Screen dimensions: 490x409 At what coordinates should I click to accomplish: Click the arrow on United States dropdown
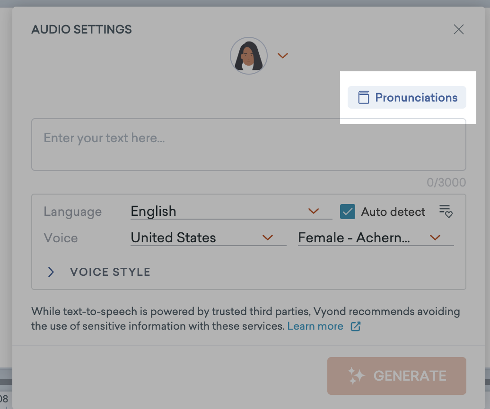(268, 238)
